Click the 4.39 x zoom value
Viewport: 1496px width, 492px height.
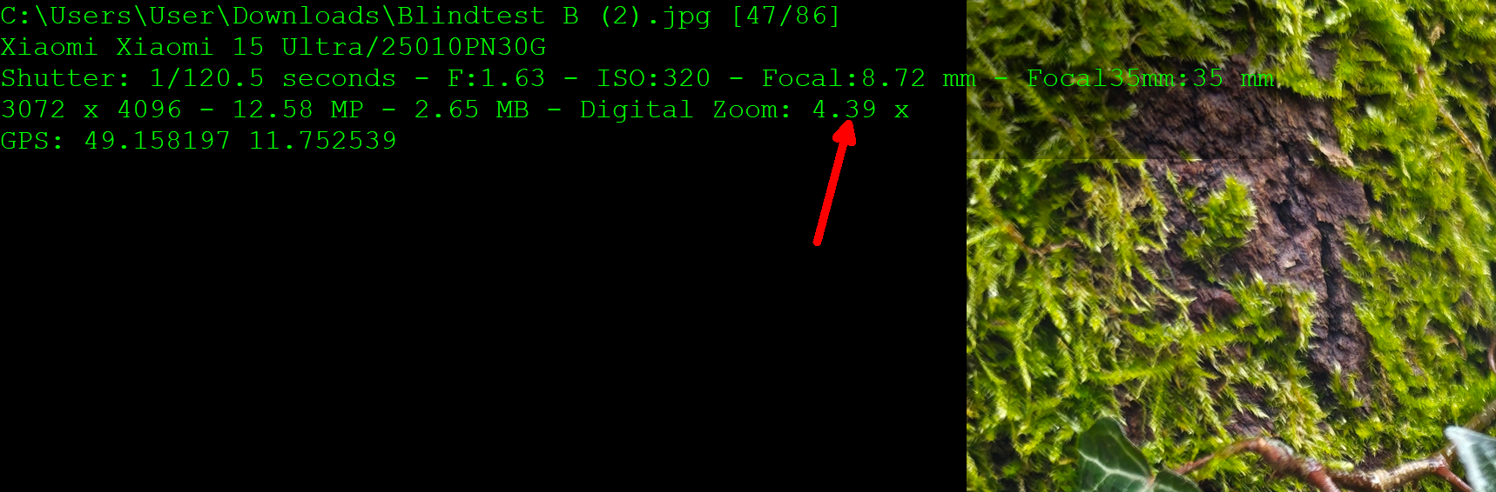pyautogui.click(x=860, y=110)
